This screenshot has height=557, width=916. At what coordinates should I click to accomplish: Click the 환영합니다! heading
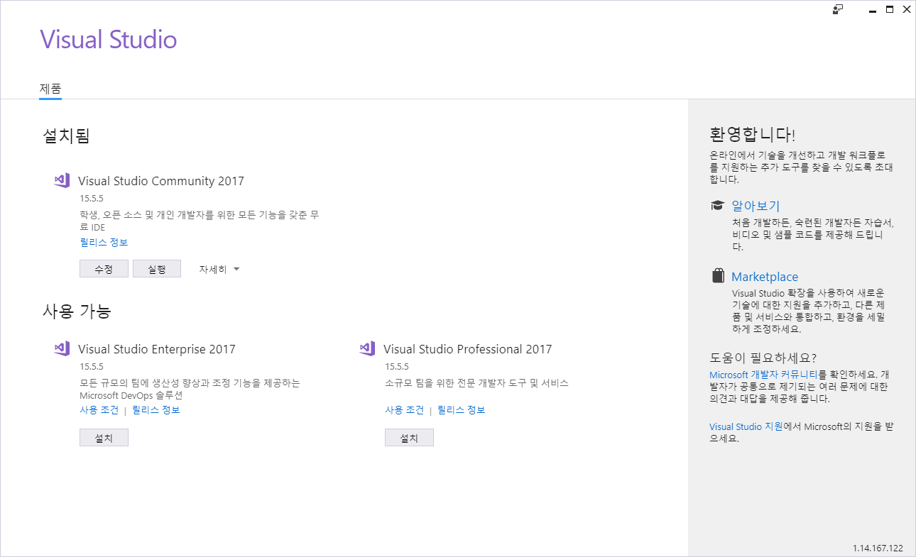752,134
